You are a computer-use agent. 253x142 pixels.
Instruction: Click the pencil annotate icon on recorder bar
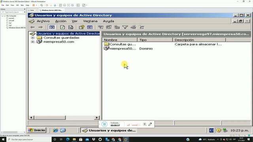click(x=150, y=124)
